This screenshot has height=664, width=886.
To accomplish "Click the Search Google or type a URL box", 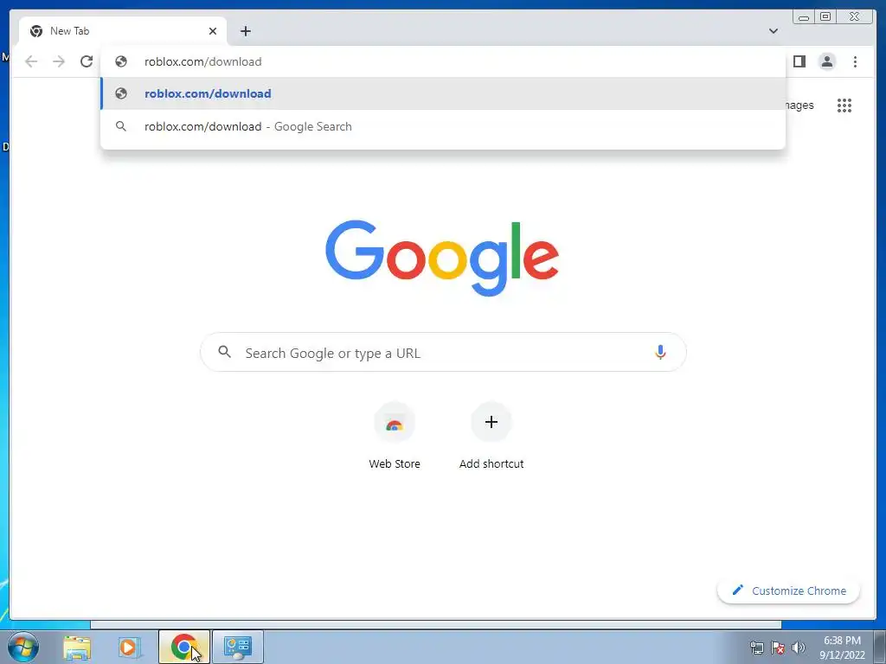I will tap(443, 353).
